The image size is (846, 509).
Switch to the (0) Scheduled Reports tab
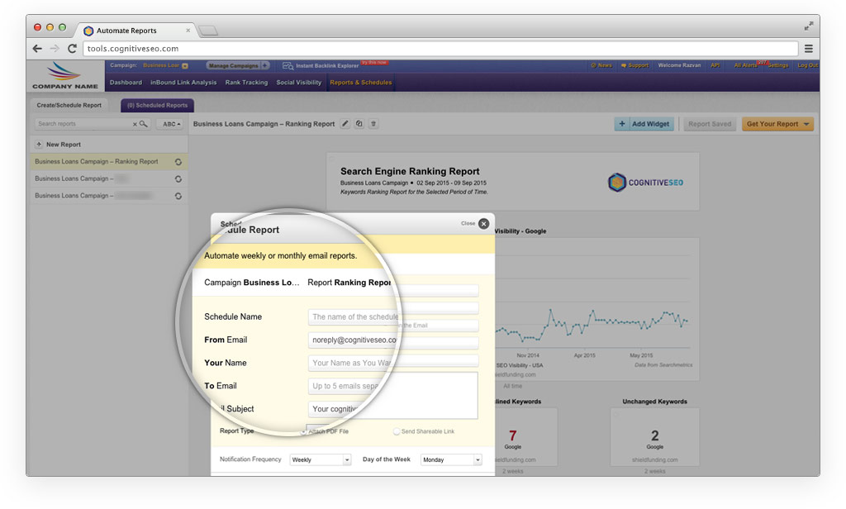pyautogui.click(x=158, y=105)
